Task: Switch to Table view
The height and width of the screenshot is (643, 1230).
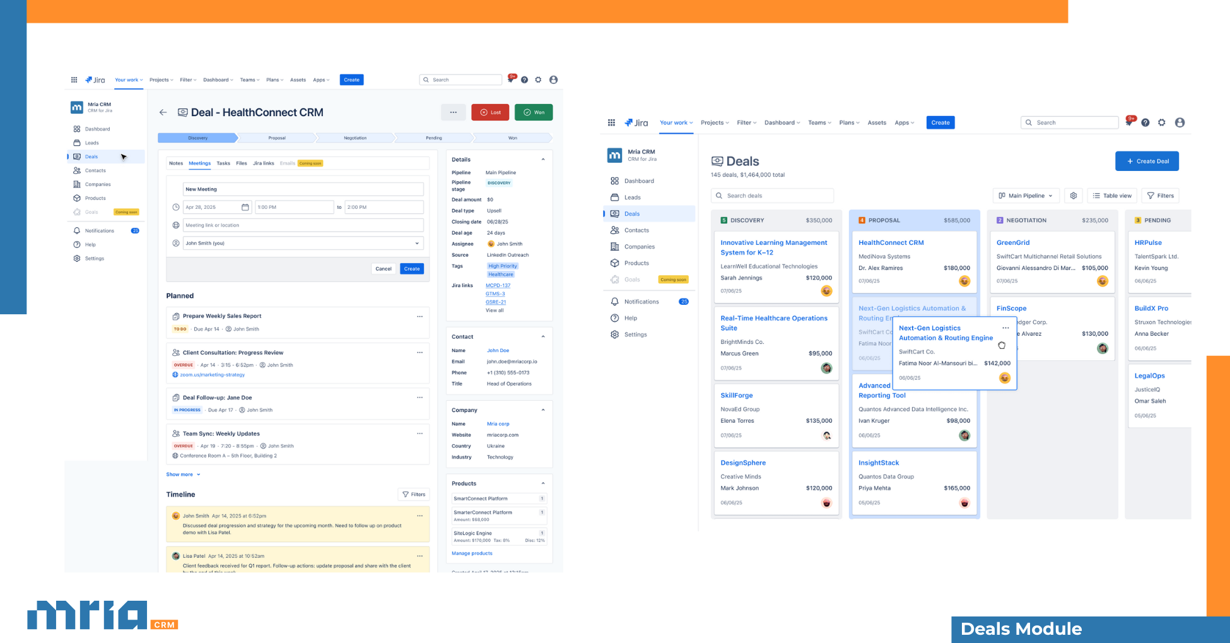Action: click(x=1112, y=196)
